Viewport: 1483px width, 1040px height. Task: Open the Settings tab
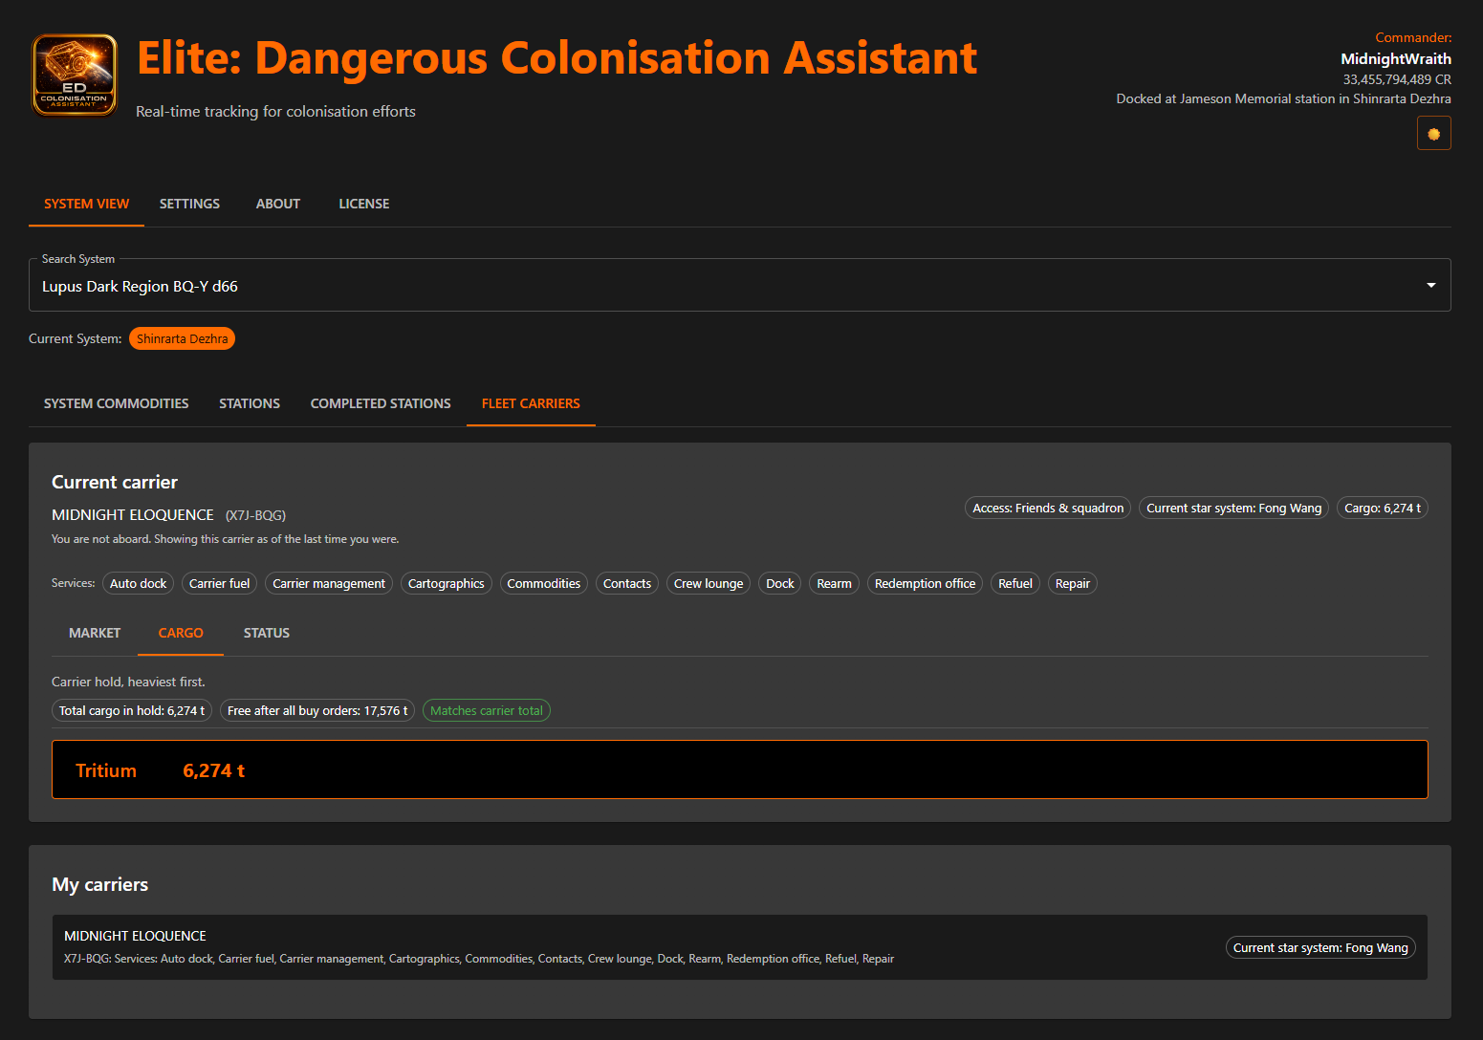pyautogui.click(x=189, y=204)
